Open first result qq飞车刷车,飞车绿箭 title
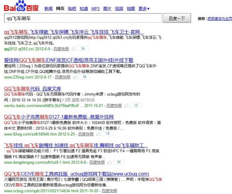232x194 pixels. pyautogui.click(x=74, y=32)
